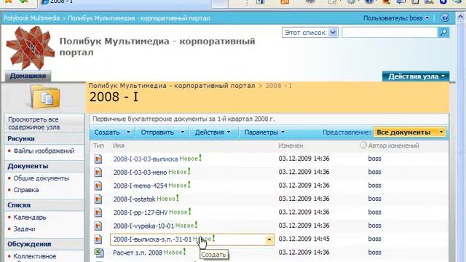Click file icon for 2008-I-vypiska-10-01
Screen dimensions: 466x262
98,226
